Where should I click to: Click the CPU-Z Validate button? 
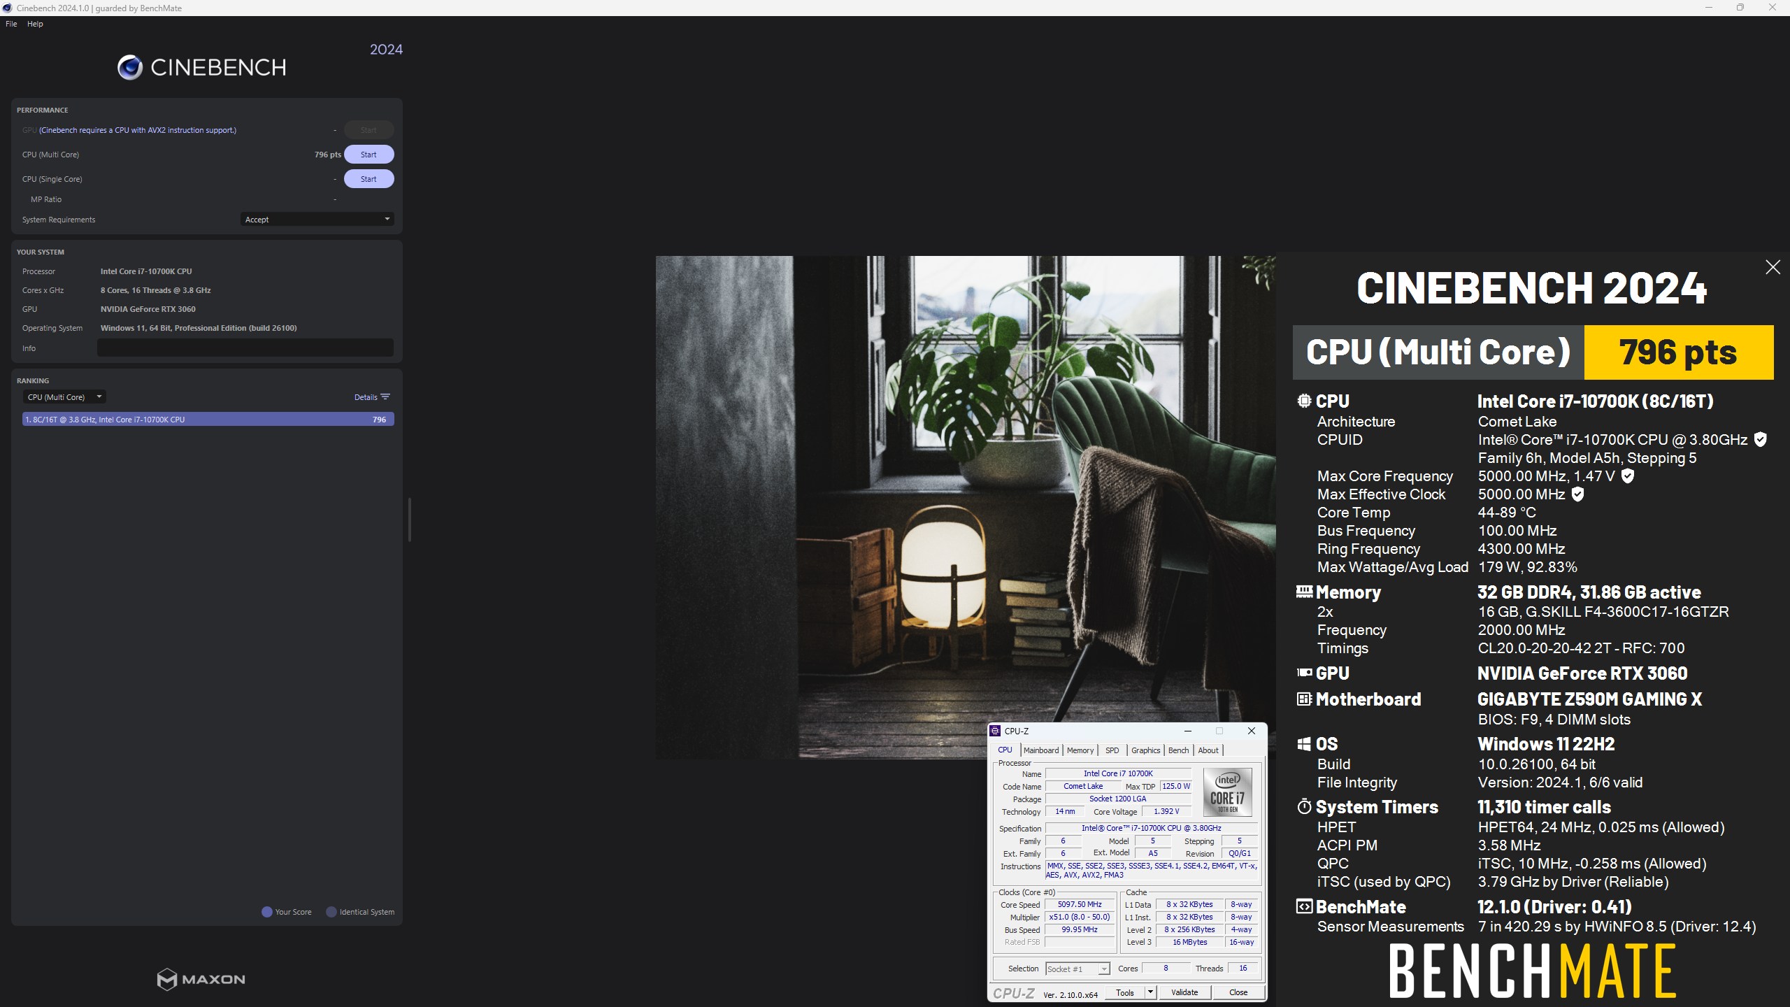1184,992
